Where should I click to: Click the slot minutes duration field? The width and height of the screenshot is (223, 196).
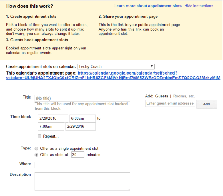[78, 155]
